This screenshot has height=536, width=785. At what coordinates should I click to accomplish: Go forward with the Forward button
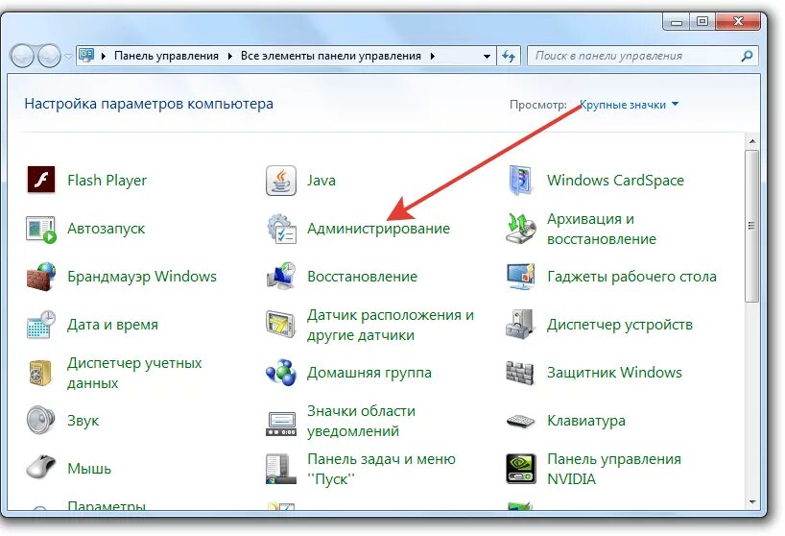click(49, 56)
